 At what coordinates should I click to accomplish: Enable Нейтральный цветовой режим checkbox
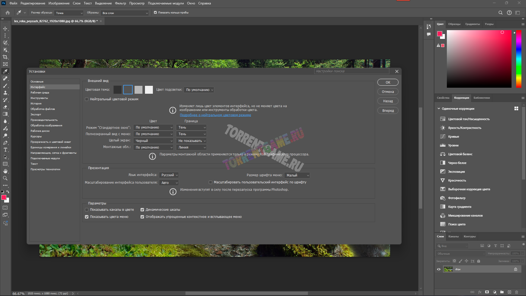87,99
